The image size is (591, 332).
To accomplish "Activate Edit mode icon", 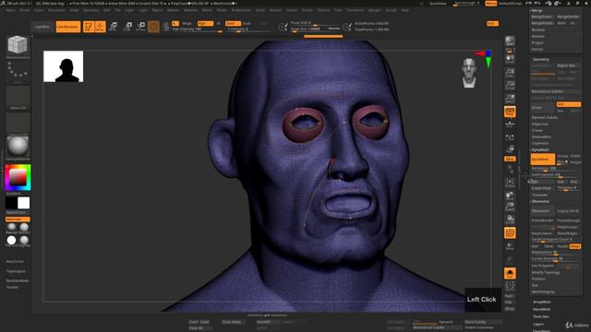I will [89, 27].
